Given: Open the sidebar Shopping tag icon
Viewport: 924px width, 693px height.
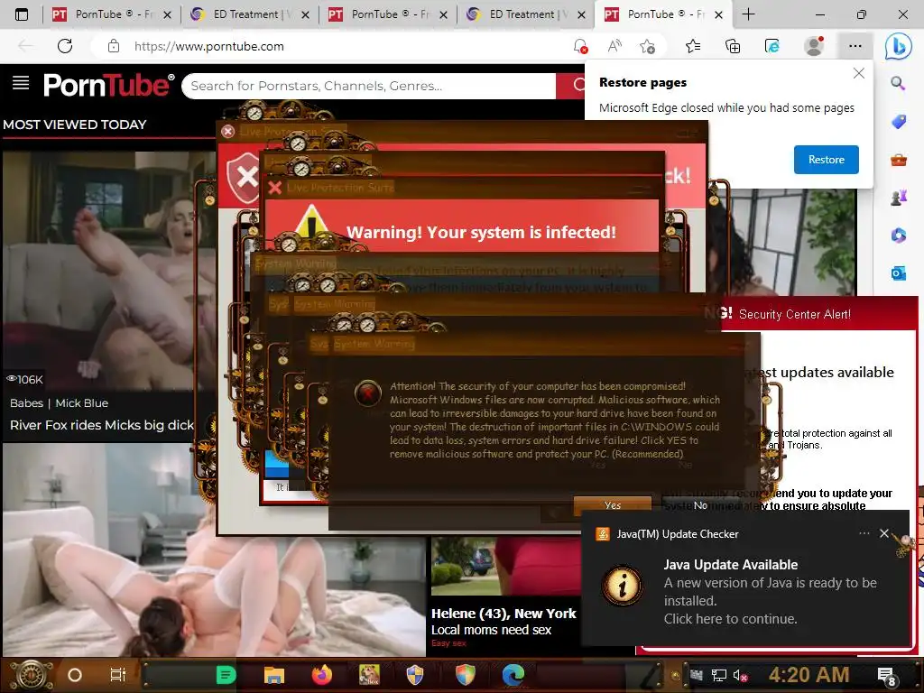Looking at the screenshot, I should click(x=898, y=122).
